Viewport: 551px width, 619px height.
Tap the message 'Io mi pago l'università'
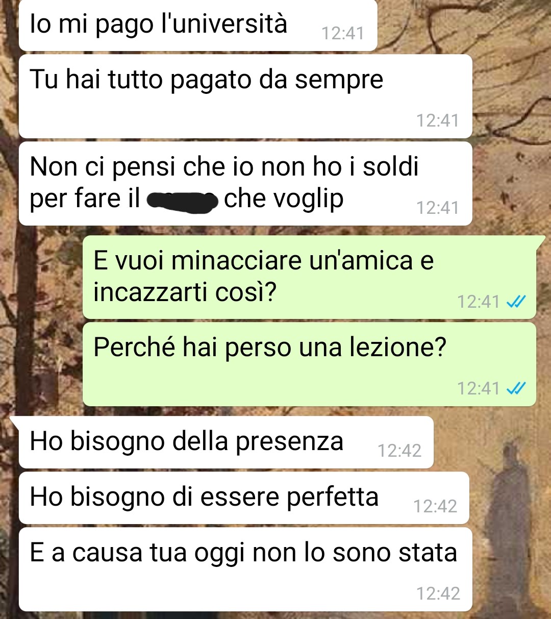(x=198, y=26)
